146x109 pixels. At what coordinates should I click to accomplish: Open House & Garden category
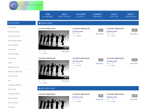pyautogui.click(x=13, y=76)
